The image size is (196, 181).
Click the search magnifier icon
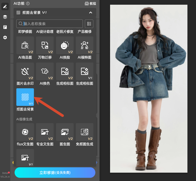point(20,24)
